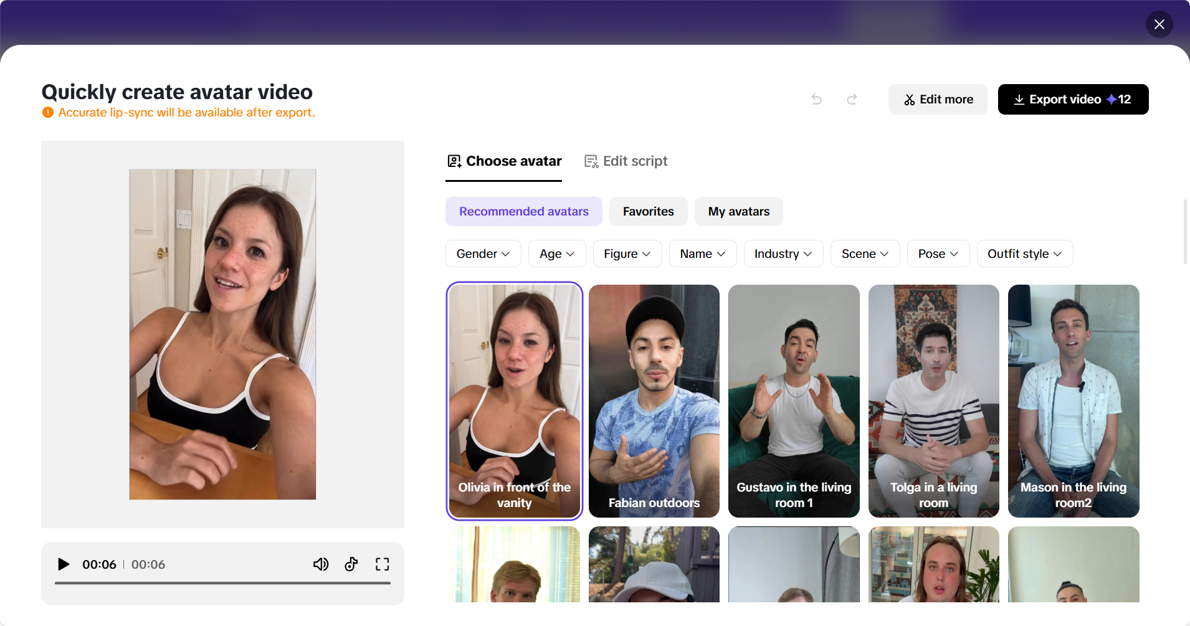This screenshot has height=626, width=1190.
Task: Expand the Age filter dropdown
Action: coord(557,254)
